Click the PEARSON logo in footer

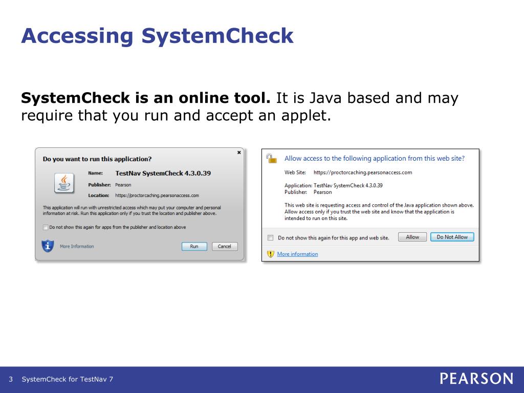(476, 379)
